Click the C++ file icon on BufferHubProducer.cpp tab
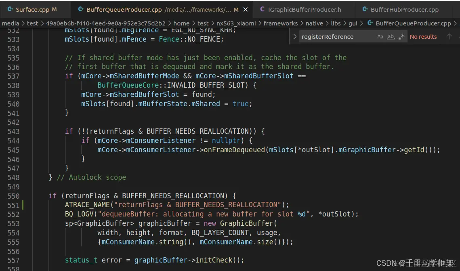The height and width of the screenshot is (271, 460). (365, 10)
